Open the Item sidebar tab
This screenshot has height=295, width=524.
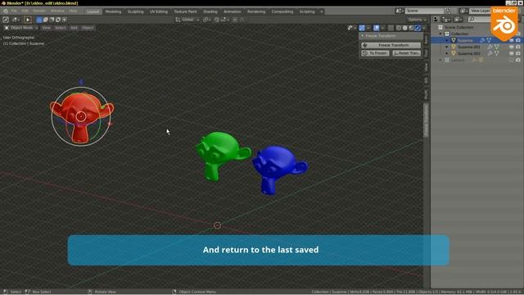point(426,40)
